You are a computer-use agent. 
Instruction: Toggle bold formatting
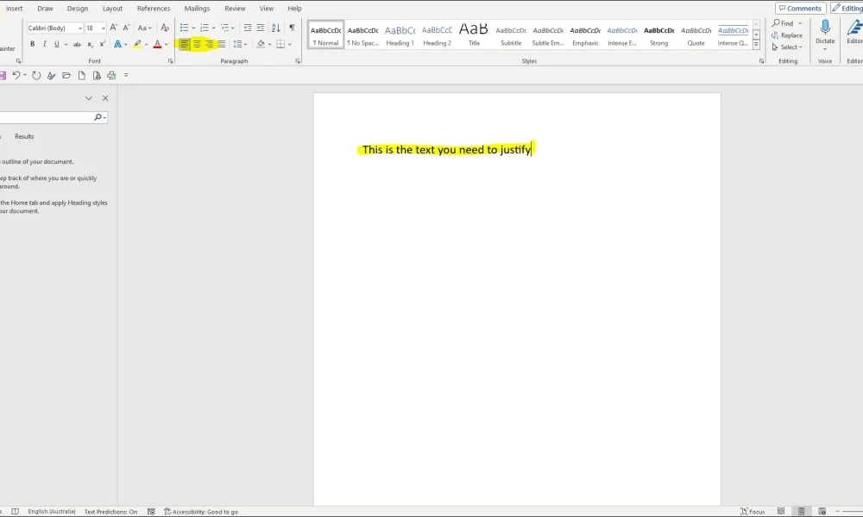click(32, 44)
